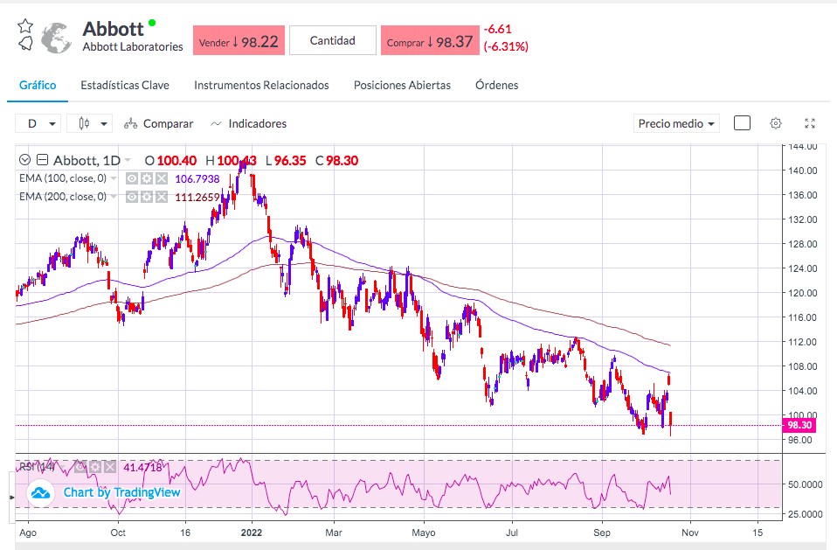837x550 pixels.
Task: Open chart settings gear icon
Action: 776,124
